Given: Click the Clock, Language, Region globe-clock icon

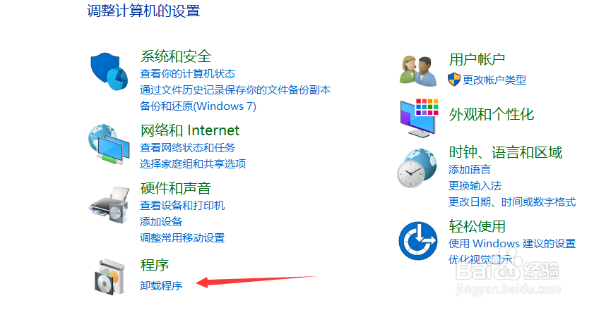Looking at the screenshot, I should [417, 168].
